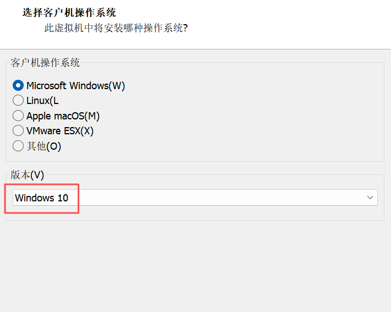The width and height of the screenshot is (391, 312).
Task: Click the Windows 10 text in version field
Action: (x=42, y=198)
